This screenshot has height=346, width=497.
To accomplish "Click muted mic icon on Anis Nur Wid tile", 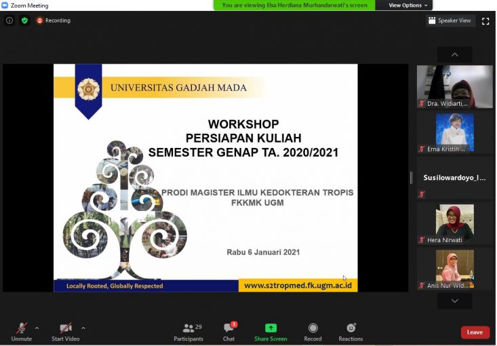I will click(421, 286).
